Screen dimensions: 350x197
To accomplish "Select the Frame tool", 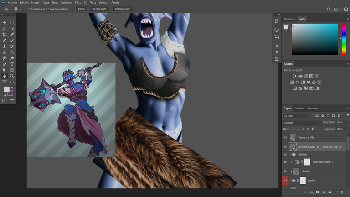I will pyautogui.click(x=5, y=82).
